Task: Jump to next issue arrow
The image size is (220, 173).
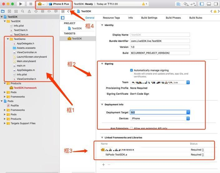Action: 219,11
